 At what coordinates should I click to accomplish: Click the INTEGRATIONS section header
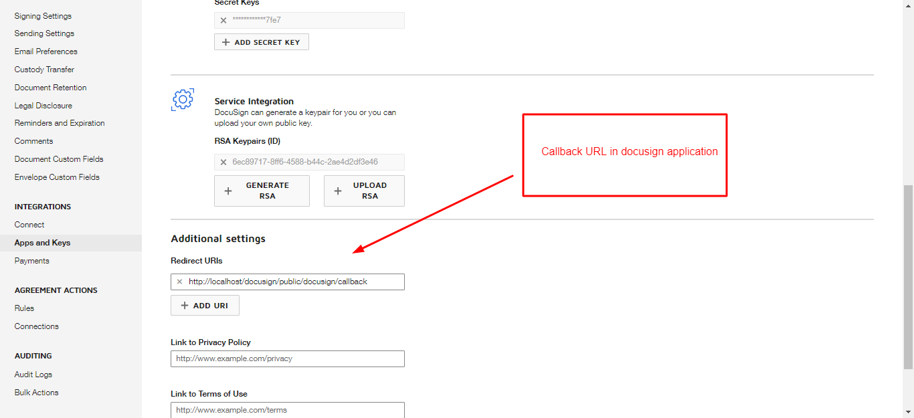(43, 207)
